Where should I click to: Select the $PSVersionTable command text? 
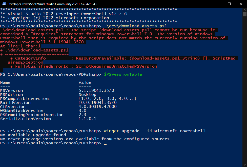(123, 74)
